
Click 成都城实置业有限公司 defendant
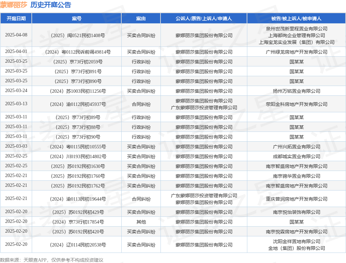point(297,156)
